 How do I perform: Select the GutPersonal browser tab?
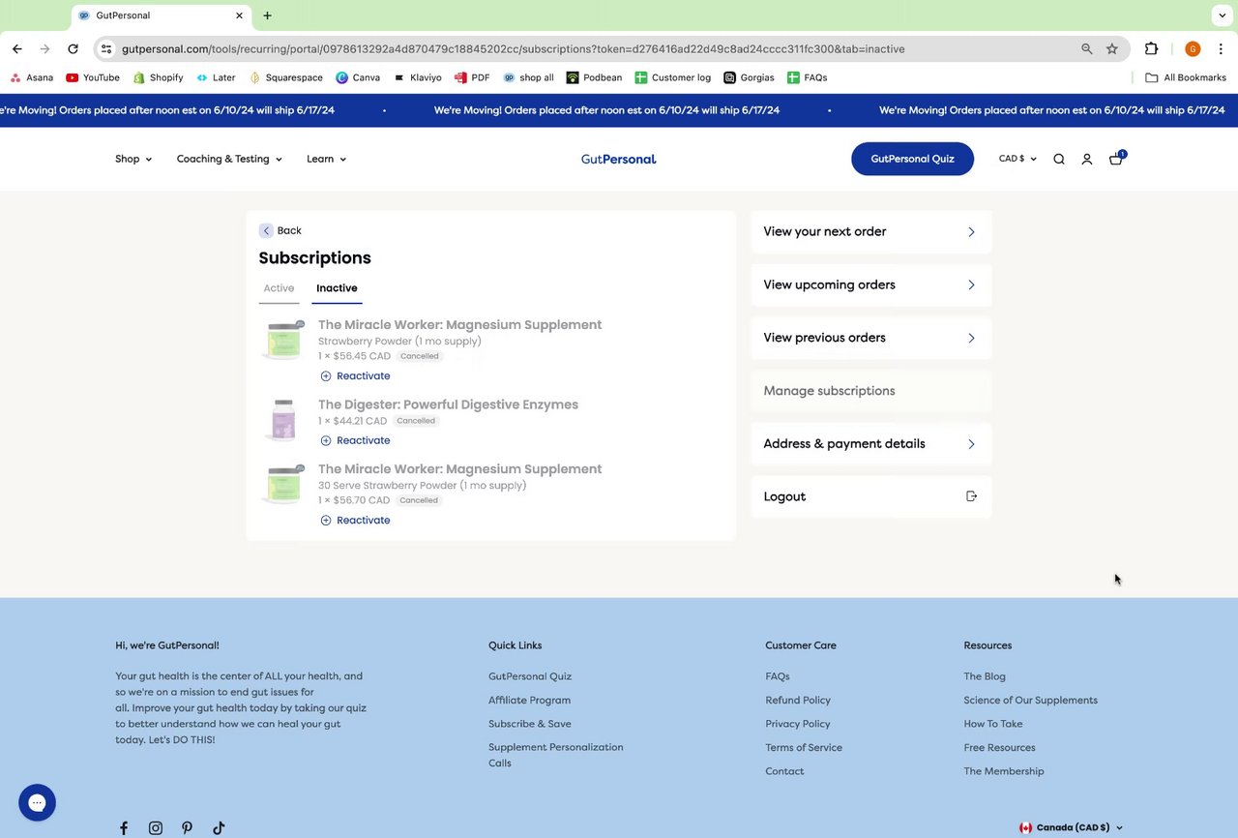click(x=162, y=15)
